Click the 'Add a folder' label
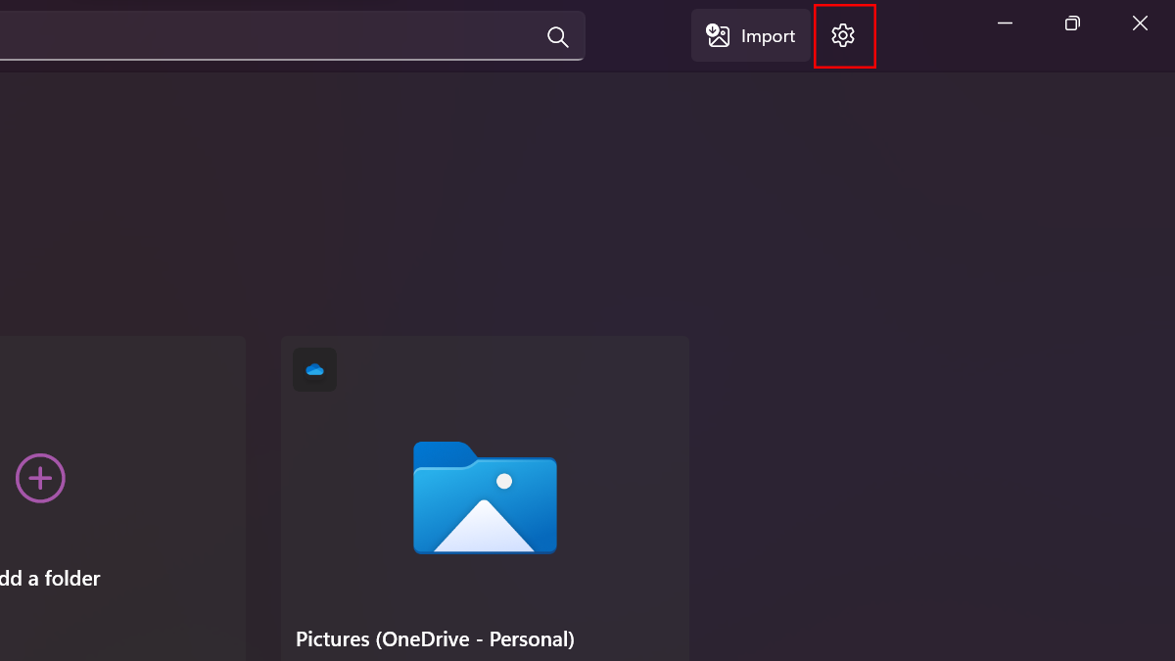The height and width of the screenshot is (661, 1175). (x=49, y=579)
